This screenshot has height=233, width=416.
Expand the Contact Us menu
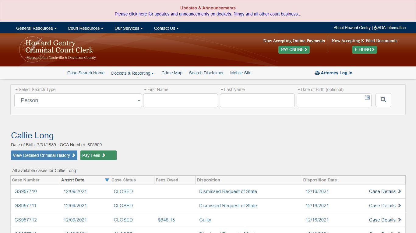click(x=166, y=28)
